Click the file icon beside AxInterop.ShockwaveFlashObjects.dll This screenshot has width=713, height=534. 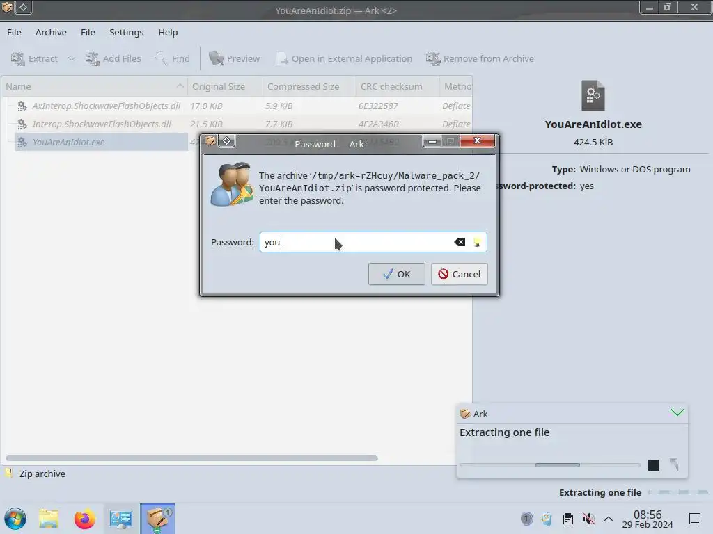(22, 106)
